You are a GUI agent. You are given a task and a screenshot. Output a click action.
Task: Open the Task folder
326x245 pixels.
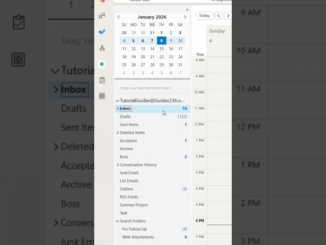(152, 213)
